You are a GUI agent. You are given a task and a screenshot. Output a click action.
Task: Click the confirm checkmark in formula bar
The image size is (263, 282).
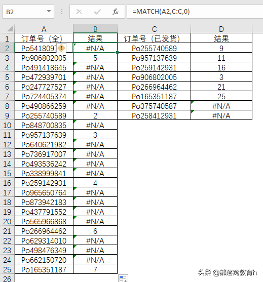click(x=97, y=12)
